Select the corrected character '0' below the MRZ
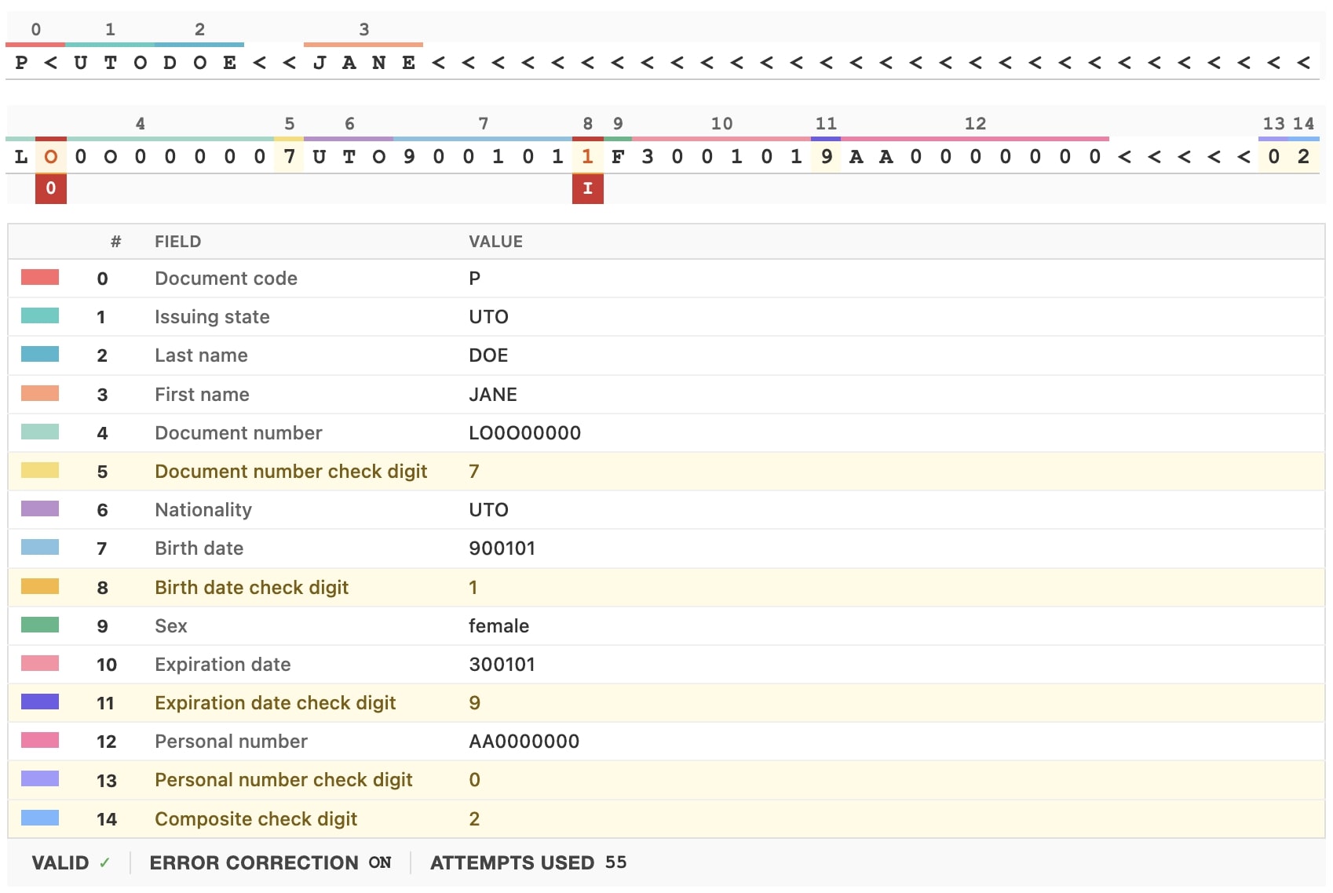Image resolution: width=1333 pixels, height=893 pixels. [50, 189]
